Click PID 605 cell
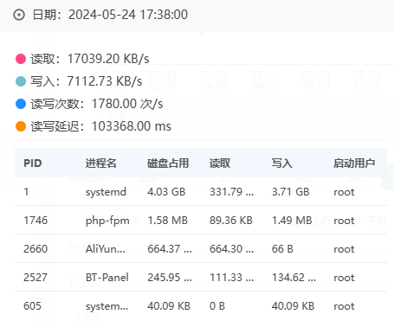The width and height of the screenshot is (394, 327). pyautogui.click(x=32, y=306)
